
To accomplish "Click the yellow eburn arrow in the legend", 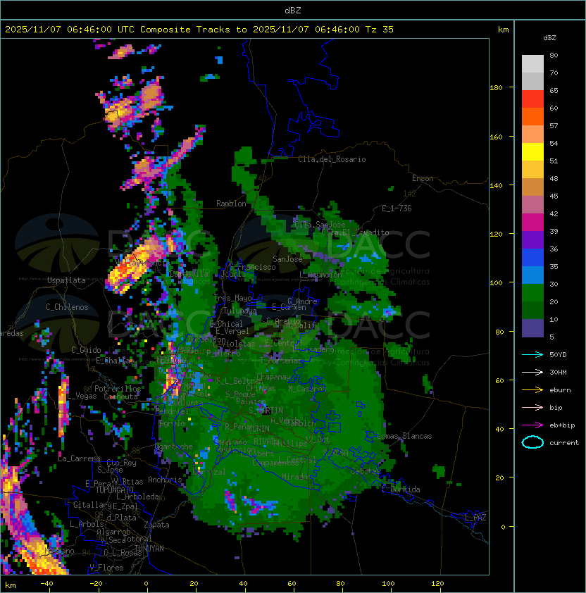I will [x=532, y=389].
